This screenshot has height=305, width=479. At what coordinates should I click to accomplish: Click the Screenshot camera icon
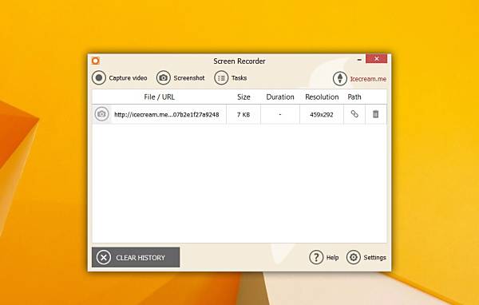click(164, 78)
